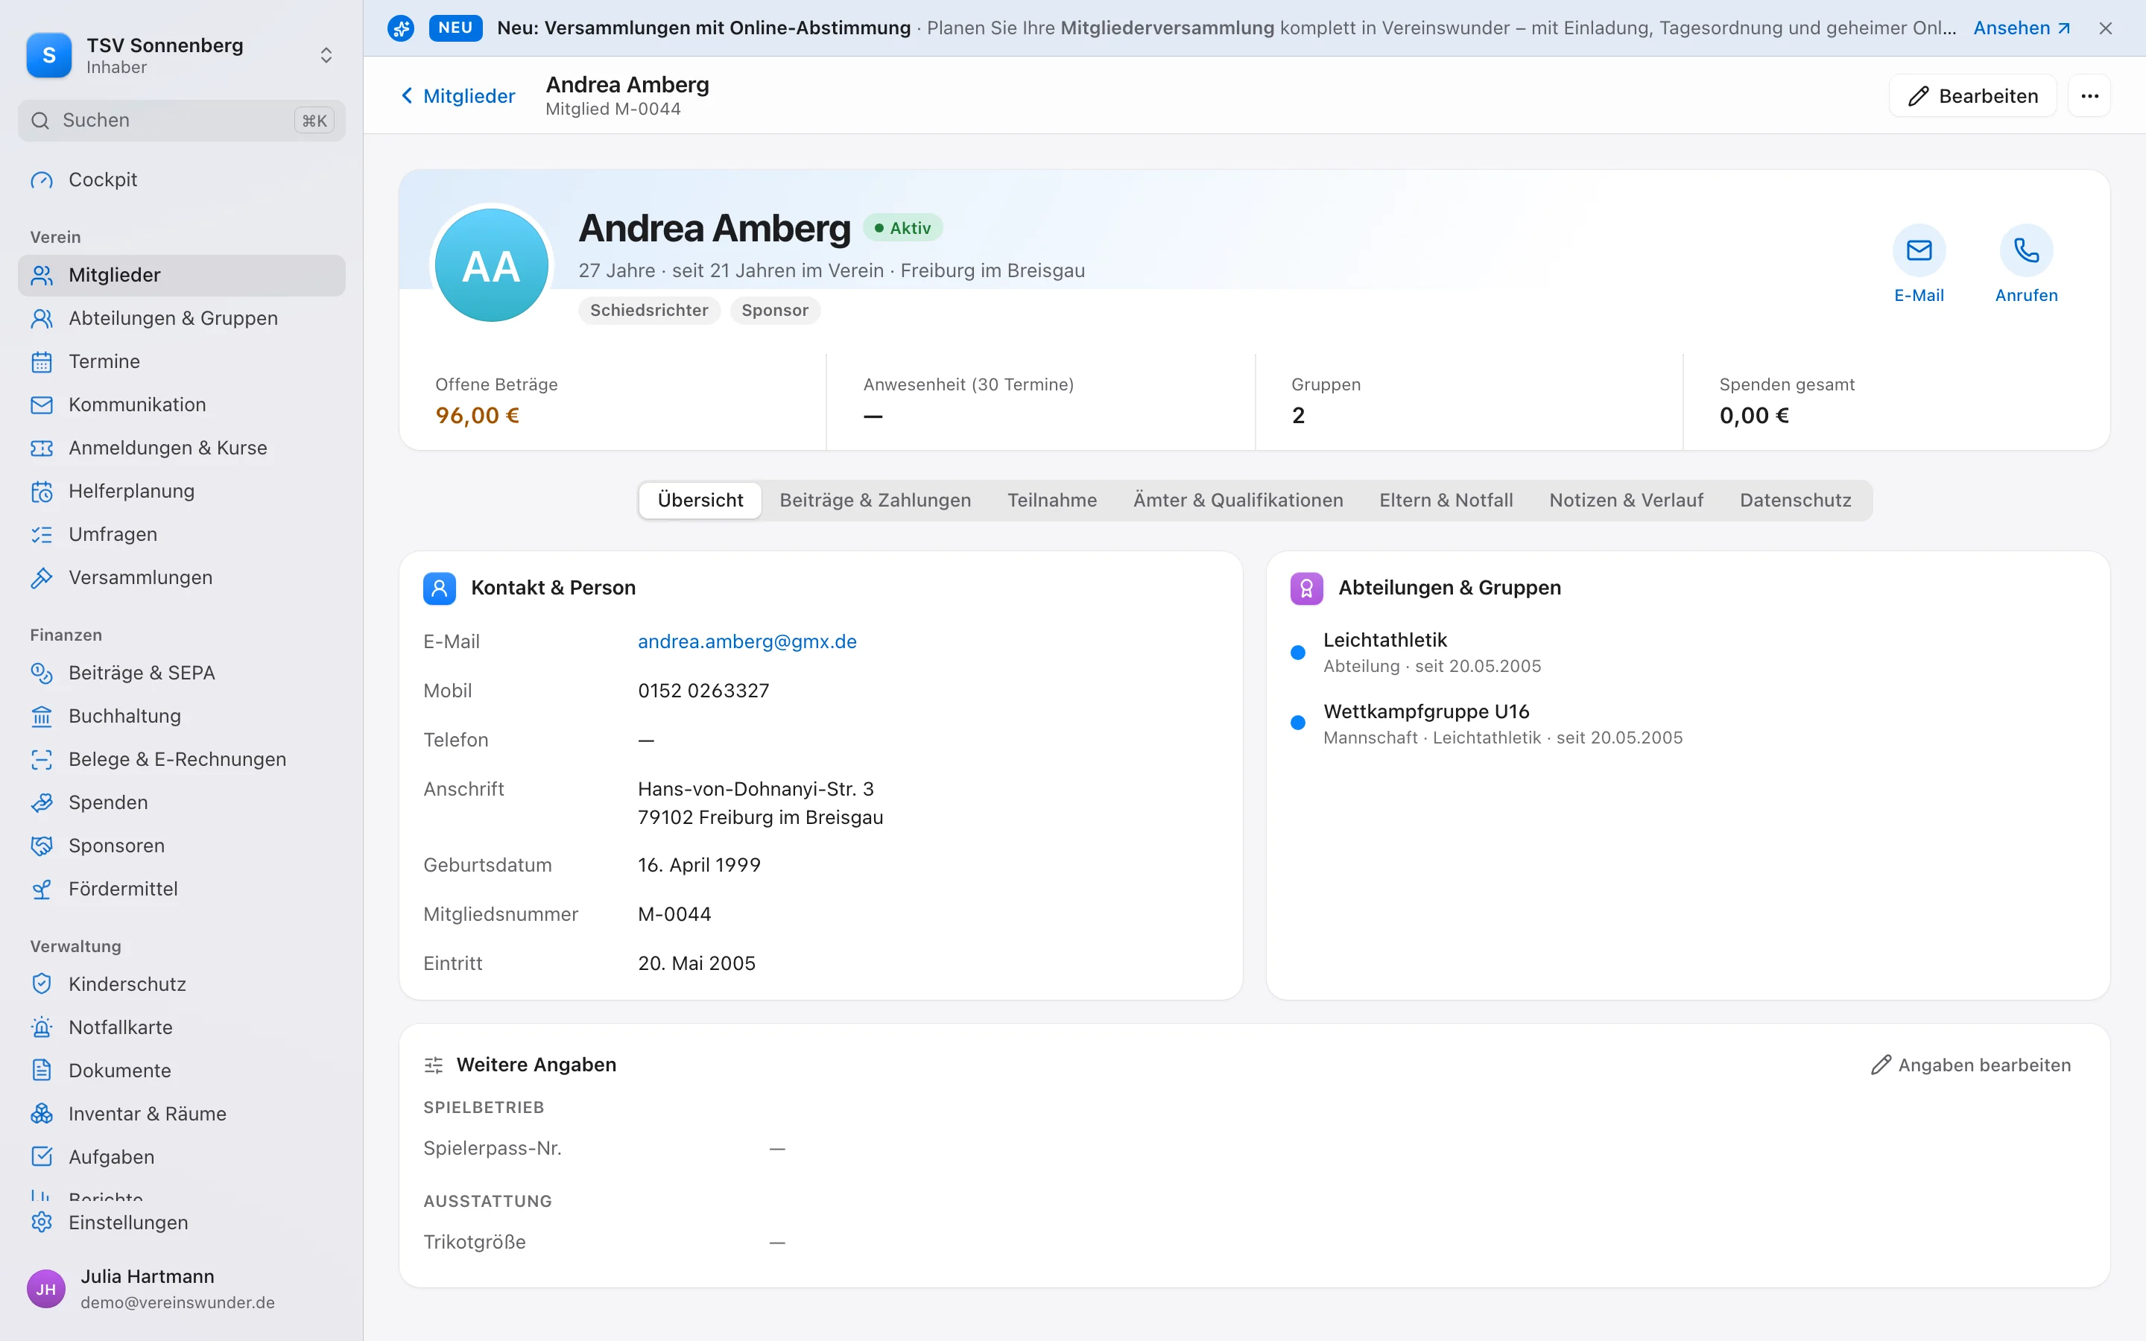This screenshot has height=1341, width=2146.
Task: Switch to the Teilnahme tab
Action: (x=1051, y=500)
